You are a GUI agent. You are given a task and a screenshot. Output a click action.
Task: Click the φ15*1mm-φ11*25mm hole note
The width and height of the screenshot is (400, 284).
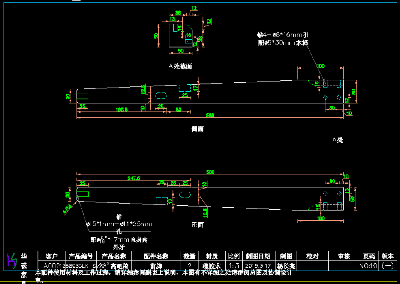pyautogui.click(x=119, y=224)
